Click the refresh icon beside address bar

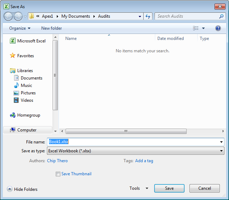[148, 16]
